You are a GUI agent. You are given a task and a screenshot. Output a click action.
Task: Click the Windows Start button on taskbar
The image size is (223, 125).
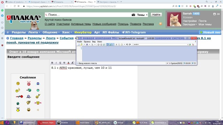point(2,123)
